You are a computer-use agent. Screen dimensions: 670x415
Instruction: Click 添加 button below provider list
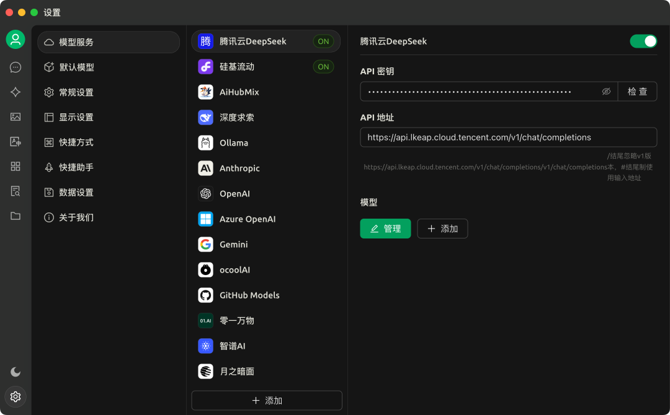click(x=267, y=401)
